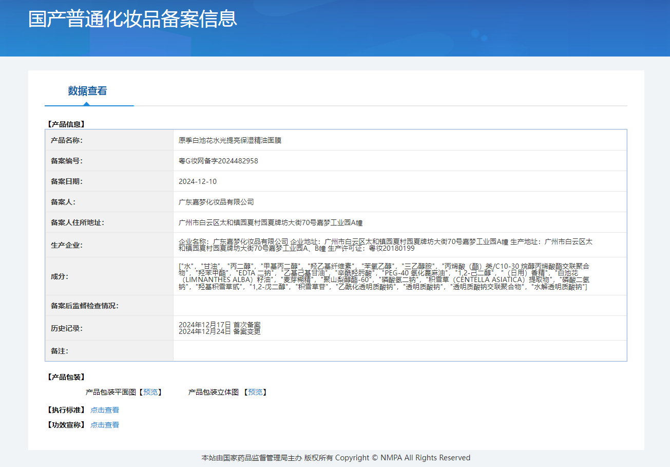Click the NMPA copyright footer text
Screen dimensions: 670x467
pos(336,458)
